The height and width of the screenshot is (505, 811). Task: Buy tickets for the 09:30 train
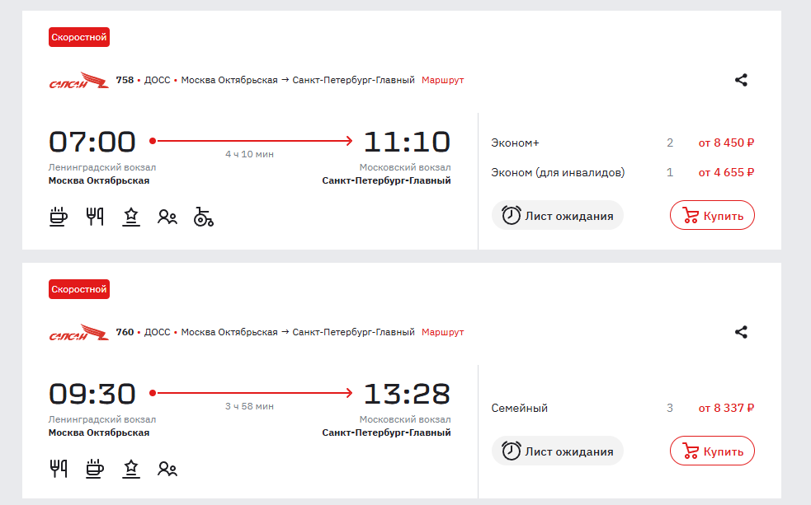click(712, 451)
